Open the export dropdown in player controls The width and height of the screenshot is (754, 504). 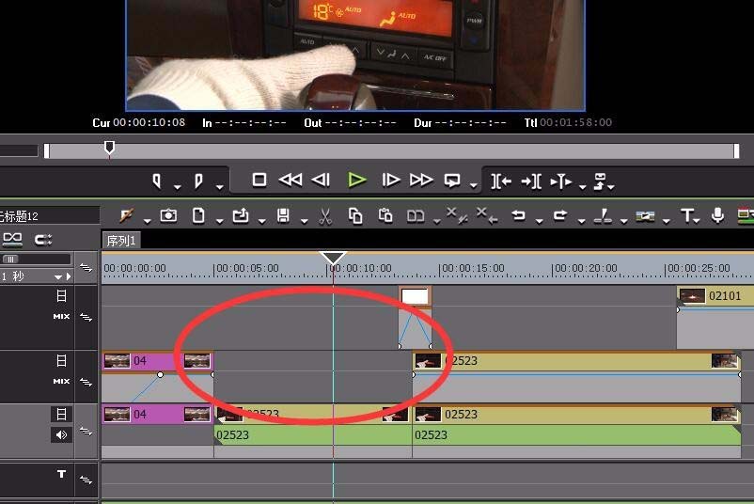(611, 186)
